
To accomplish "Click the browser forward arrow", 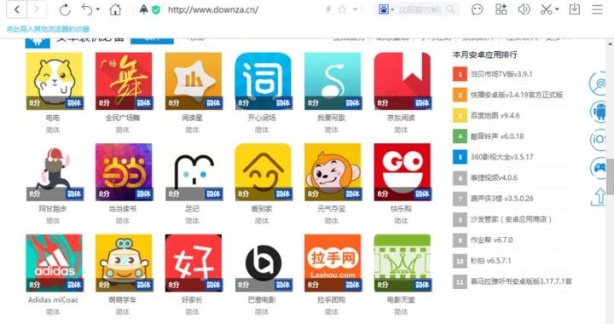I will pos(37,9).
